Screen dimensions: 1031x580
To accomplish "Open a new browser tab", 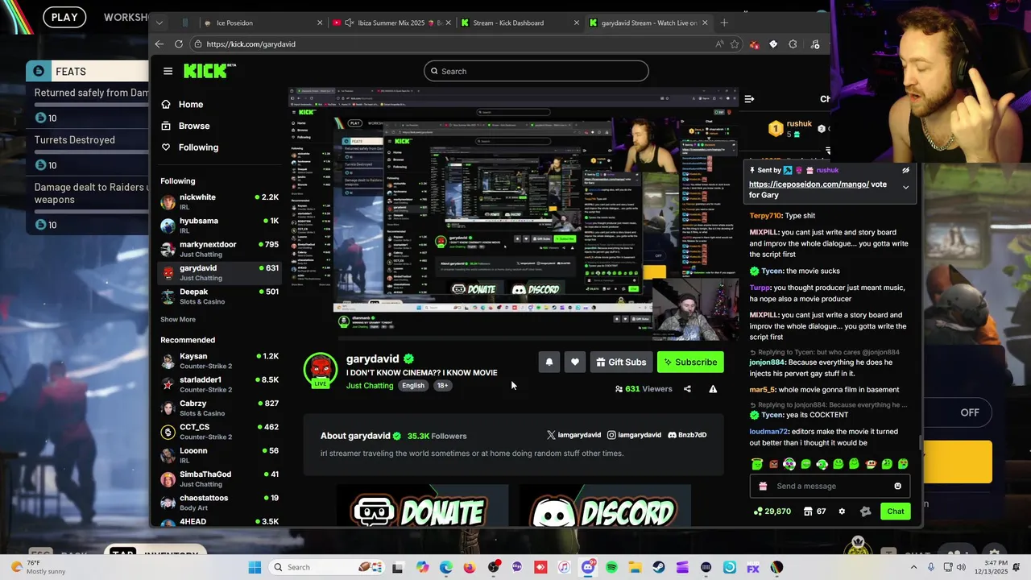I will [724, 23].
